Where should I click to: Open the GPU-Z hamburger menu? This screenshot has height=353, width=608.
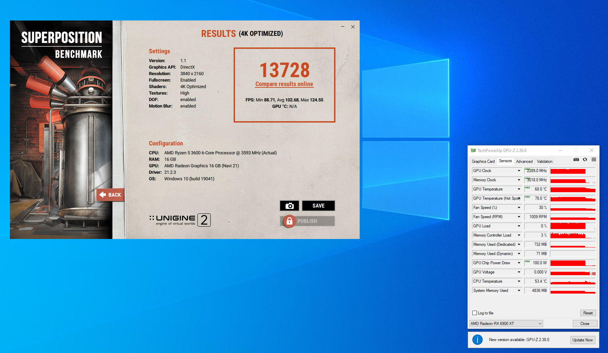(594, 159)
